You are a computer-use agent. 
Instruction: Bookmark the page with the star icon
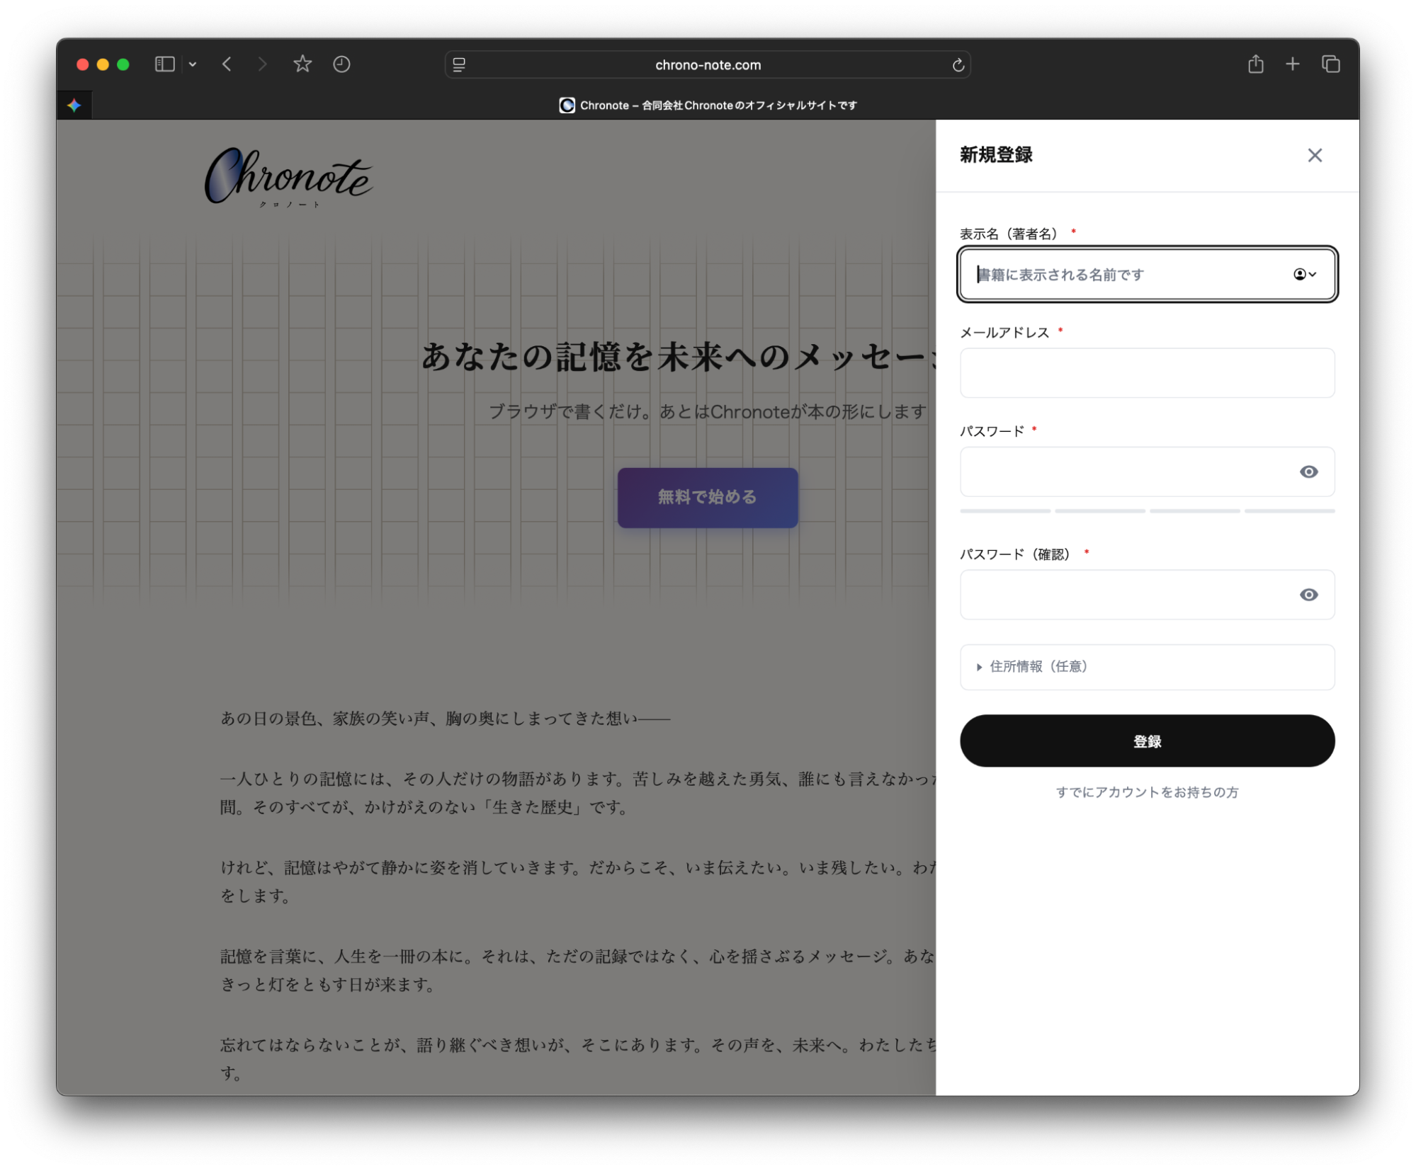pyautogui.click(x=302, y=64)
